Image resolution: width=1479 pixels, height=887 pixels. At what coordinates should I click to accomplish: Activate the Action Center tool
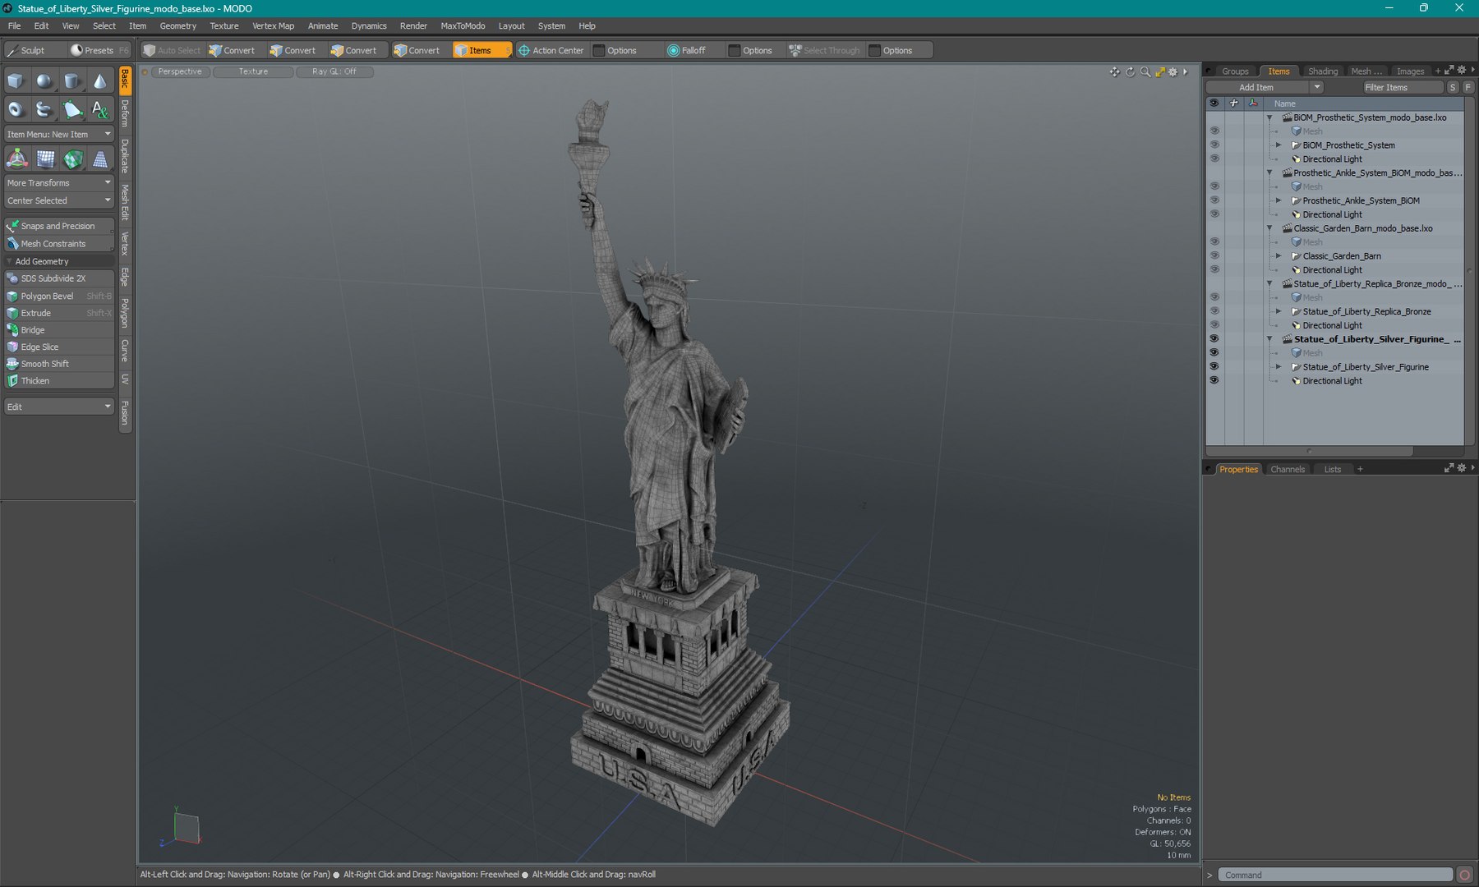551,50
